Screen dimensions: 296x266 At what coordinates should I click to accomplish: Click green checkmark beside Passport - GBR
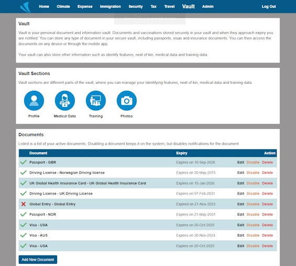(24, 162)
